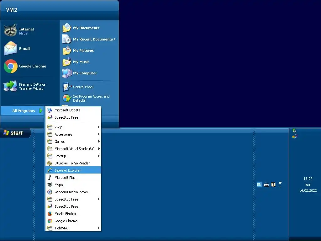Open My Documents folder icon
The width and height of the screenshot is (321, 241).
tap(67, 28)
